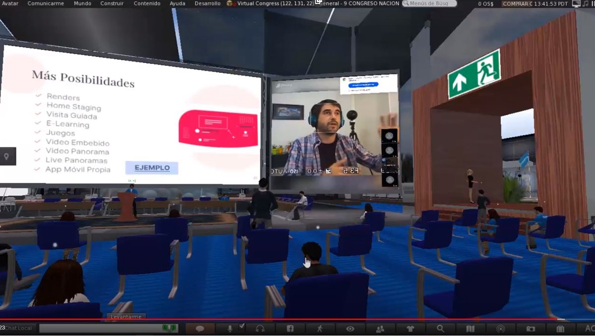Click the headphones audio button
Screen dimensions: 595x336
pos(260,329)
